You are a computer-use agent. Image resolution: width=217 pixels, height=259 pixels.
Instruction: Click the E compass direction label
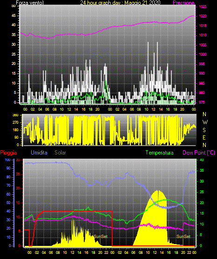point(204,138)
